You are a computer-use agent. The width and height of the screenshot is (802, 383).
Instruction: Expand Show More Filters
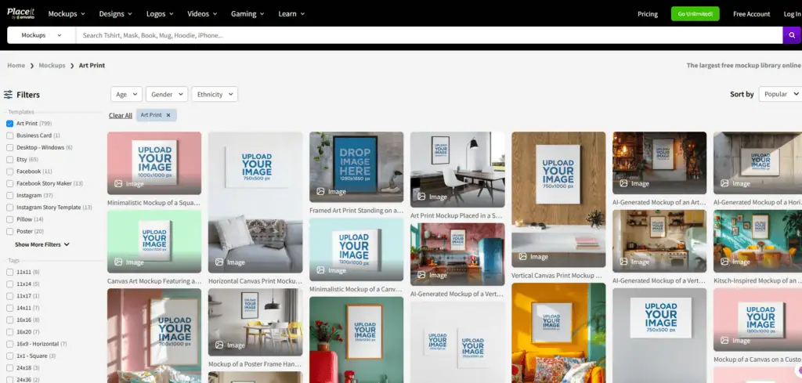42,244
